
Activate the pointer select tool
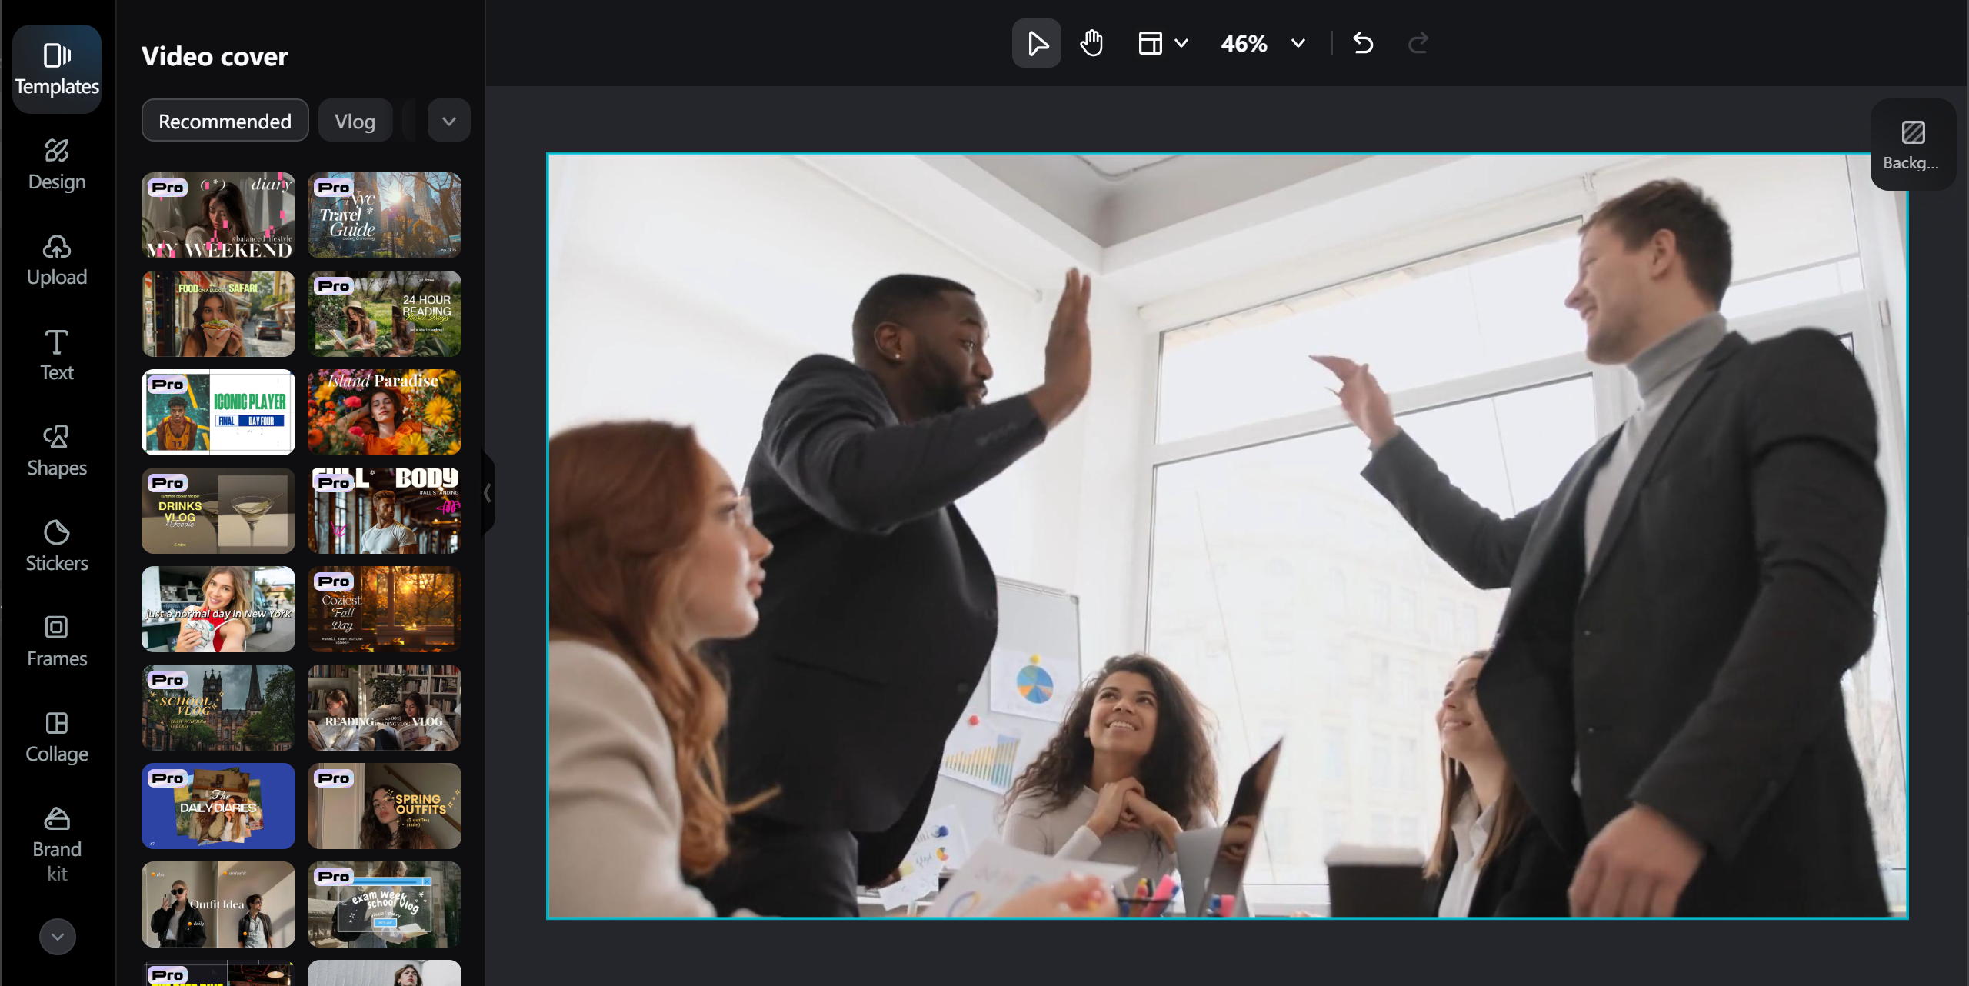point(1036,43)
